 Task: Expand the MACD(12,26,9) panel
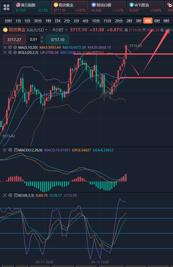click(x=16, y=150)
